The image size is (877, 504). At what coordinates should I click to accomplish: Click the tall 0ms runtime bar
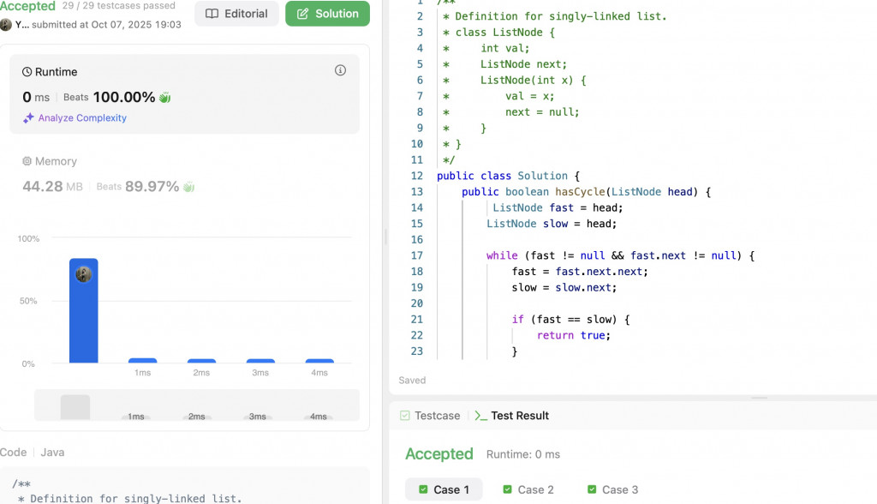tap(84, 310)
